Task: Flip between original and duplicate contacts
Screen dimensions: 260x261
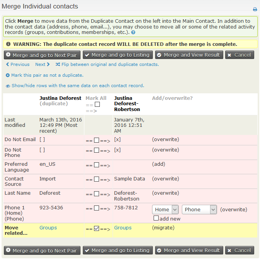Action: tap(107, 64)
